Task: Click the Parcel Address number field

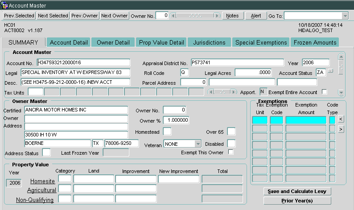Action: (x=193, y=82)
